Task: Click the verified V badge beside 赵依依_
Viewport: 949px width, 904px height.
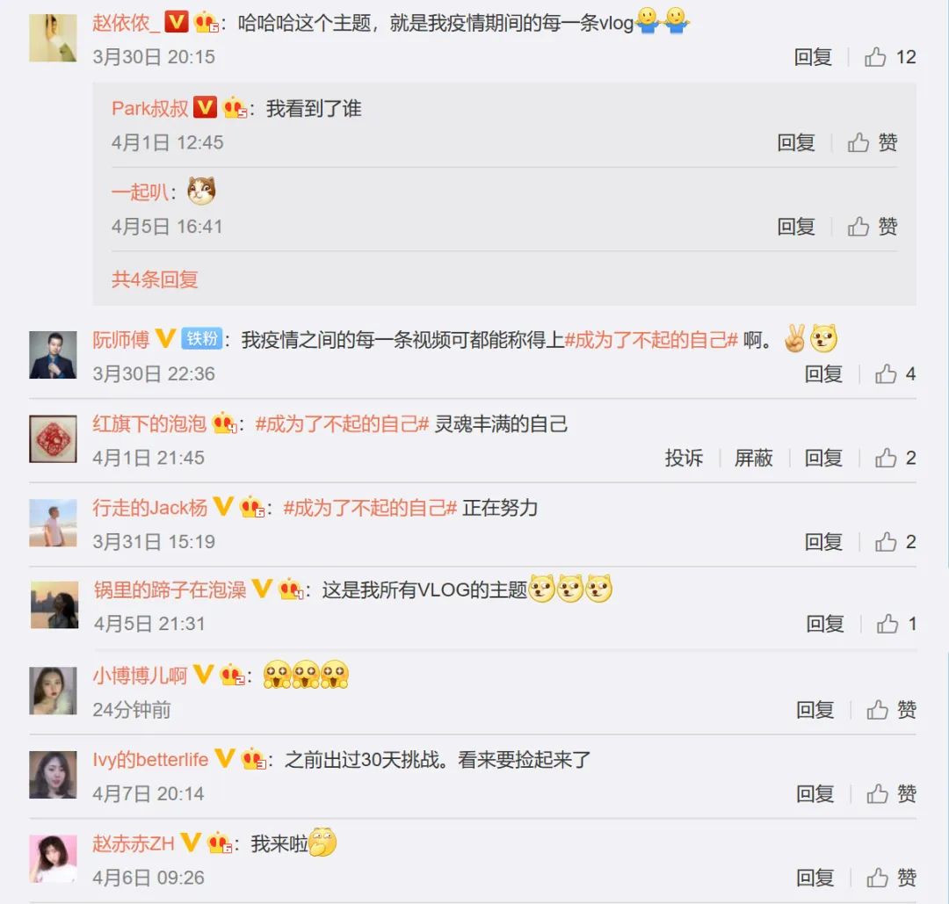Action: click(x=177, y=22)
